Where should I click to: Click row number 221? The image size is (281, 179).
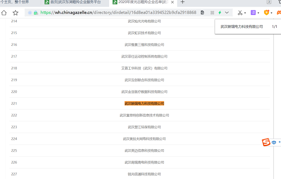pyautogui.click(x=14, y=103)
